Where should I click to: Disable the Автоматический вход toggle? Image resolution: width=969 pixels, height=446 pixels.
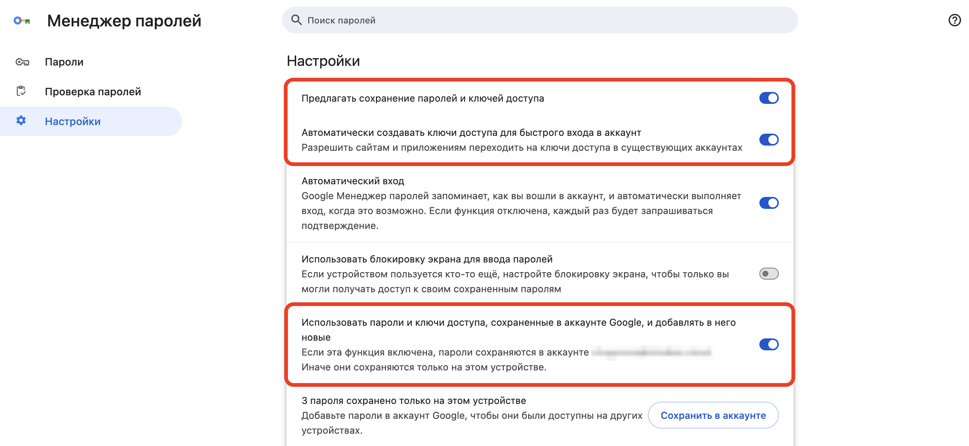[769, 203]
